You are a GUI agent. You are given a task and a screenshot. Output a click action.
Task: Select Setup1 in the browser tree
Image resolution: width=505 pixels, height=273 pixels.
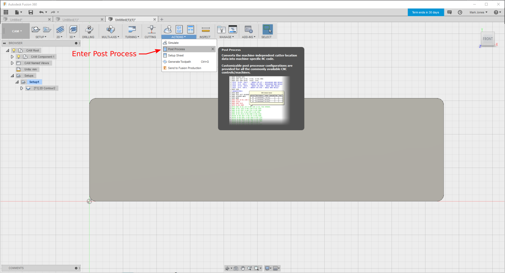(x=34, y=82)
